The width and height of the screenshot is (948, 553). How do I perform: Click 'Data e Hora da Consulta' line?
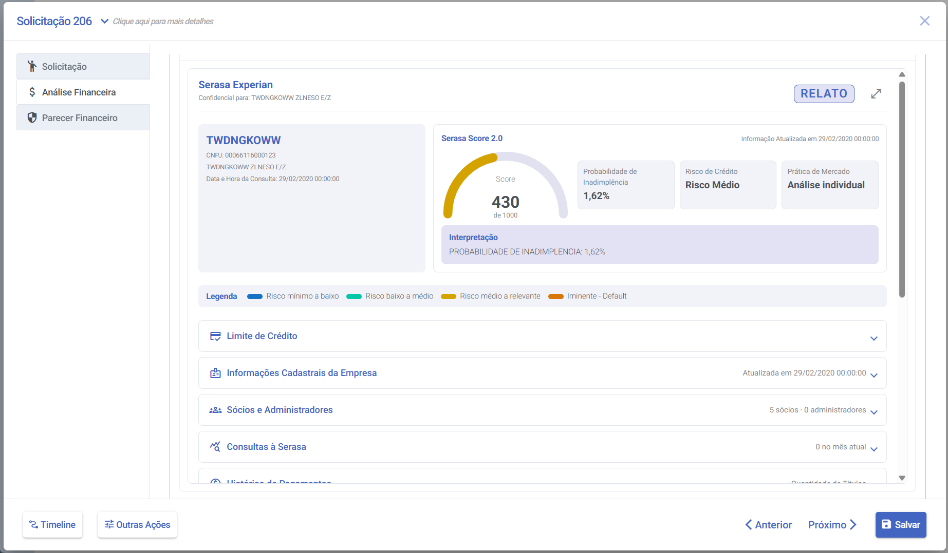273,179
